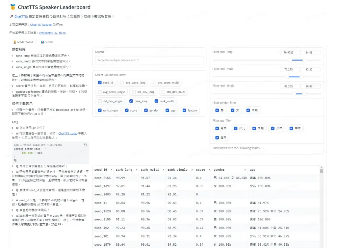
Task: Select the seed_402 table cell
Action: coord(103,228)
